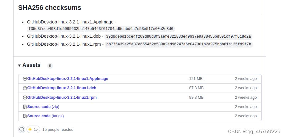Click the '2 weeks ago' timestamp on .deb row
Image resolution: width=285 pixels, height=137 pixels.
click(246, 88)
